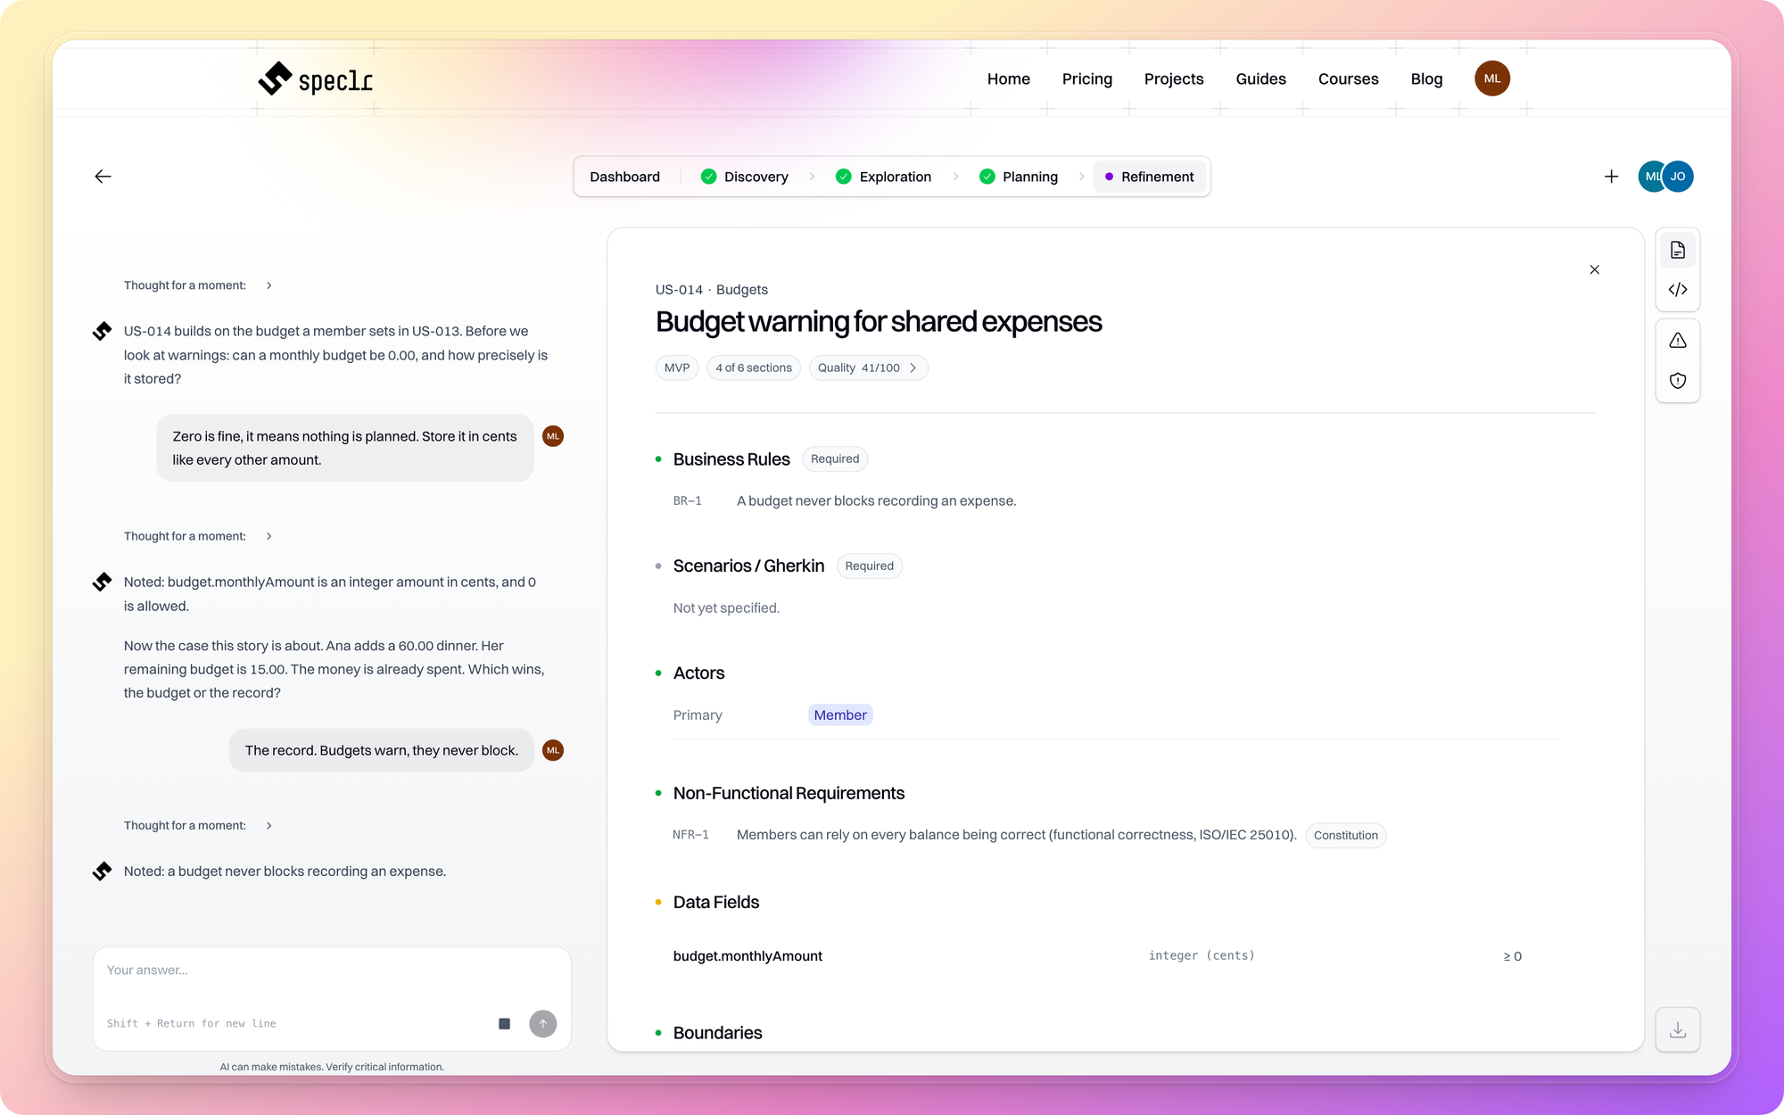The width and height of the screenshot is (1784, 1115).
Task: Click the Business Rules section heading
Action: 731,459
